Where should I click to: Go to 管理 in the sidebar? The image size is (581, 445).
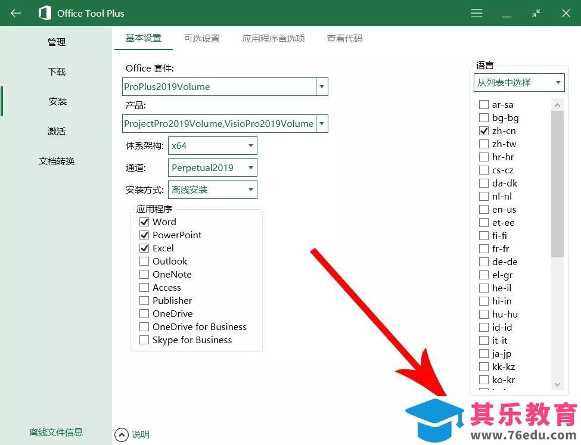coord(57,42)
